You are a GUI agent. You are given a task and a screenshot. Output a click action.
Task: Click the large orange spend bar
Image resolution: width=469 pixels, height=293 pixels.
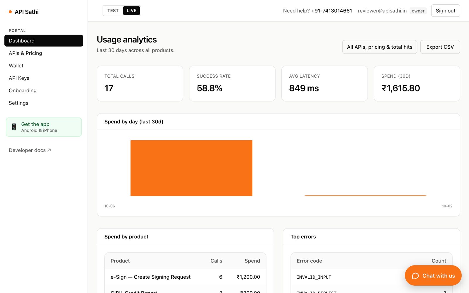[x=191, y=168]
